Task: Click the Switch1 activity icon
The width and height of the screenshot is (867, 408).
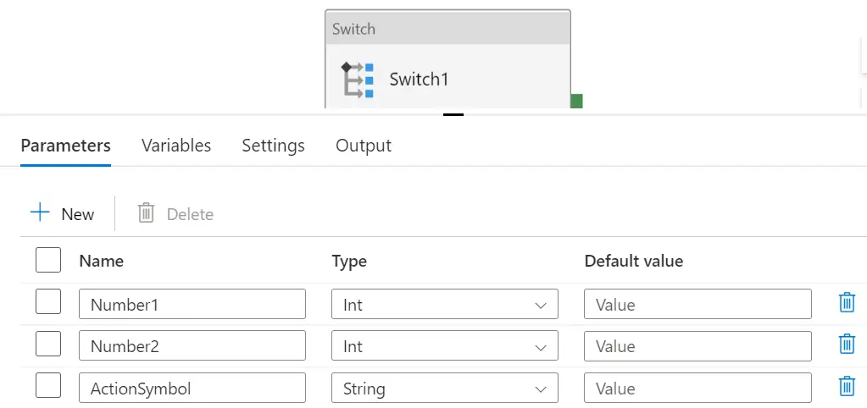Action: pos(357,80)
